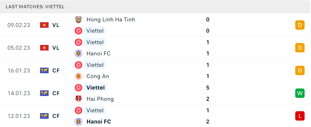This screenshot has width=311, height=127.
Task: Open the Hong Linh Ha Tinh team link
Action: coord(111,20)
